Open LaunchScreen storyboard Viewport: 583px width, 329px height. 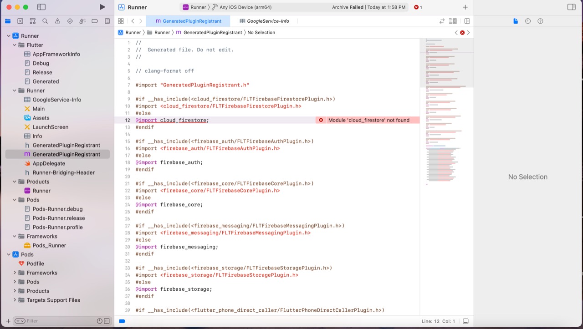(x=50, y=127)
